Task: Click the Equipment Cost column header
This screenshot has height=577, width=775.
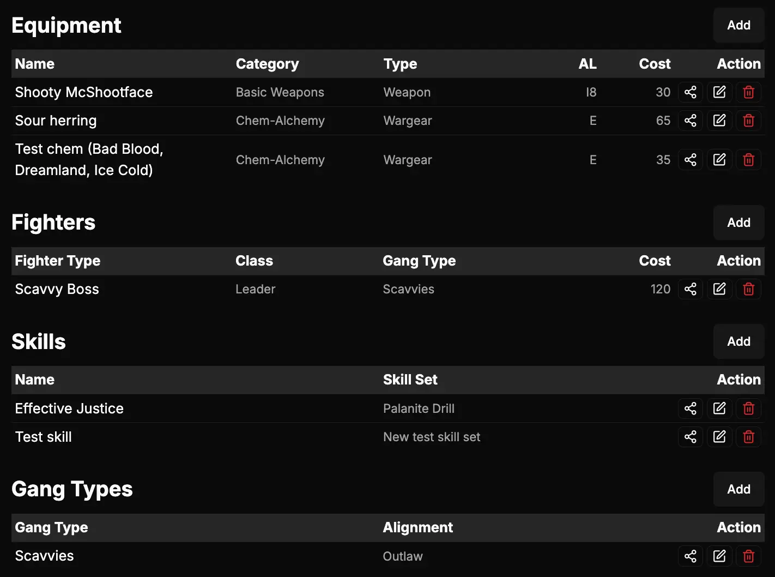Action: point(655,64)
